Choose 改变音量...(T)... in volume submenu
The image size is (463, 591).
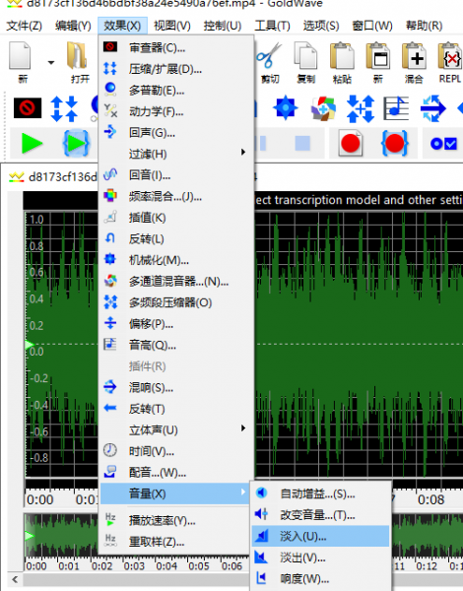point(321,514)
